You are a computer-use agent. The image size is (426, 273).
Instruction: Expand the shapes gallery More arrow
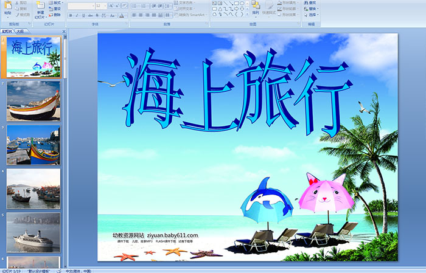pos(247,14)
